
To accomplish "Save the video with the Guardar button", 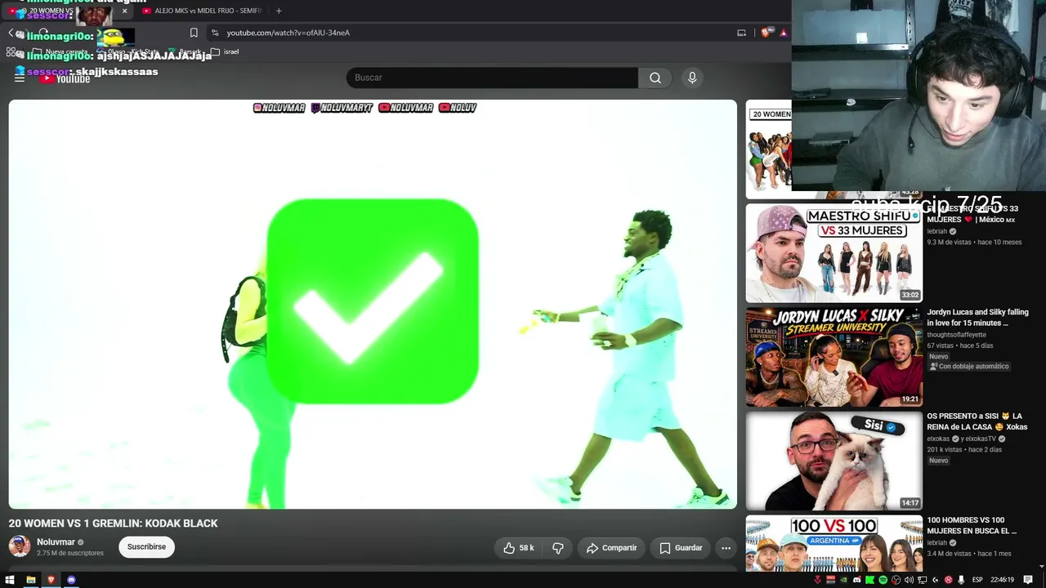I will pyautogui.click(x=681, y=548).
